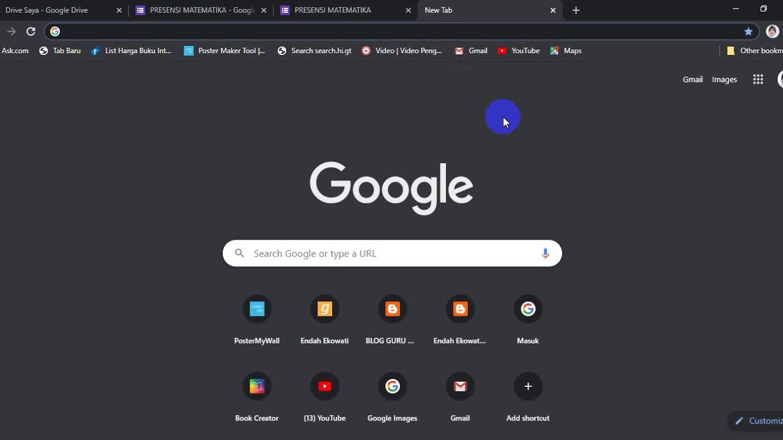The height and width of the screenshot is (440, 783).
Task: Open the Book Creator shortcut
Action: tap(257, 398)
